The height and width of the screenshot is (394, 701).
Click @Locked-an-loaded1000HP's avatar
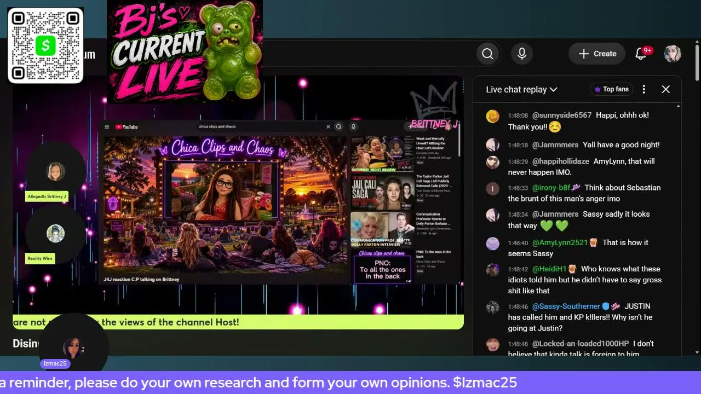(493, 344)
